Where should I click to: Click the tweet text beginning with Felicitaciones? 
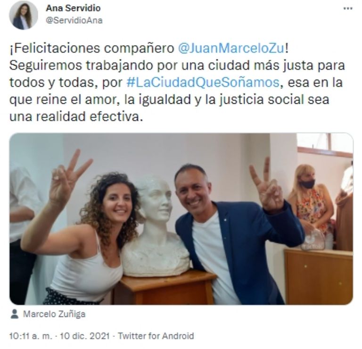point(177,83)
